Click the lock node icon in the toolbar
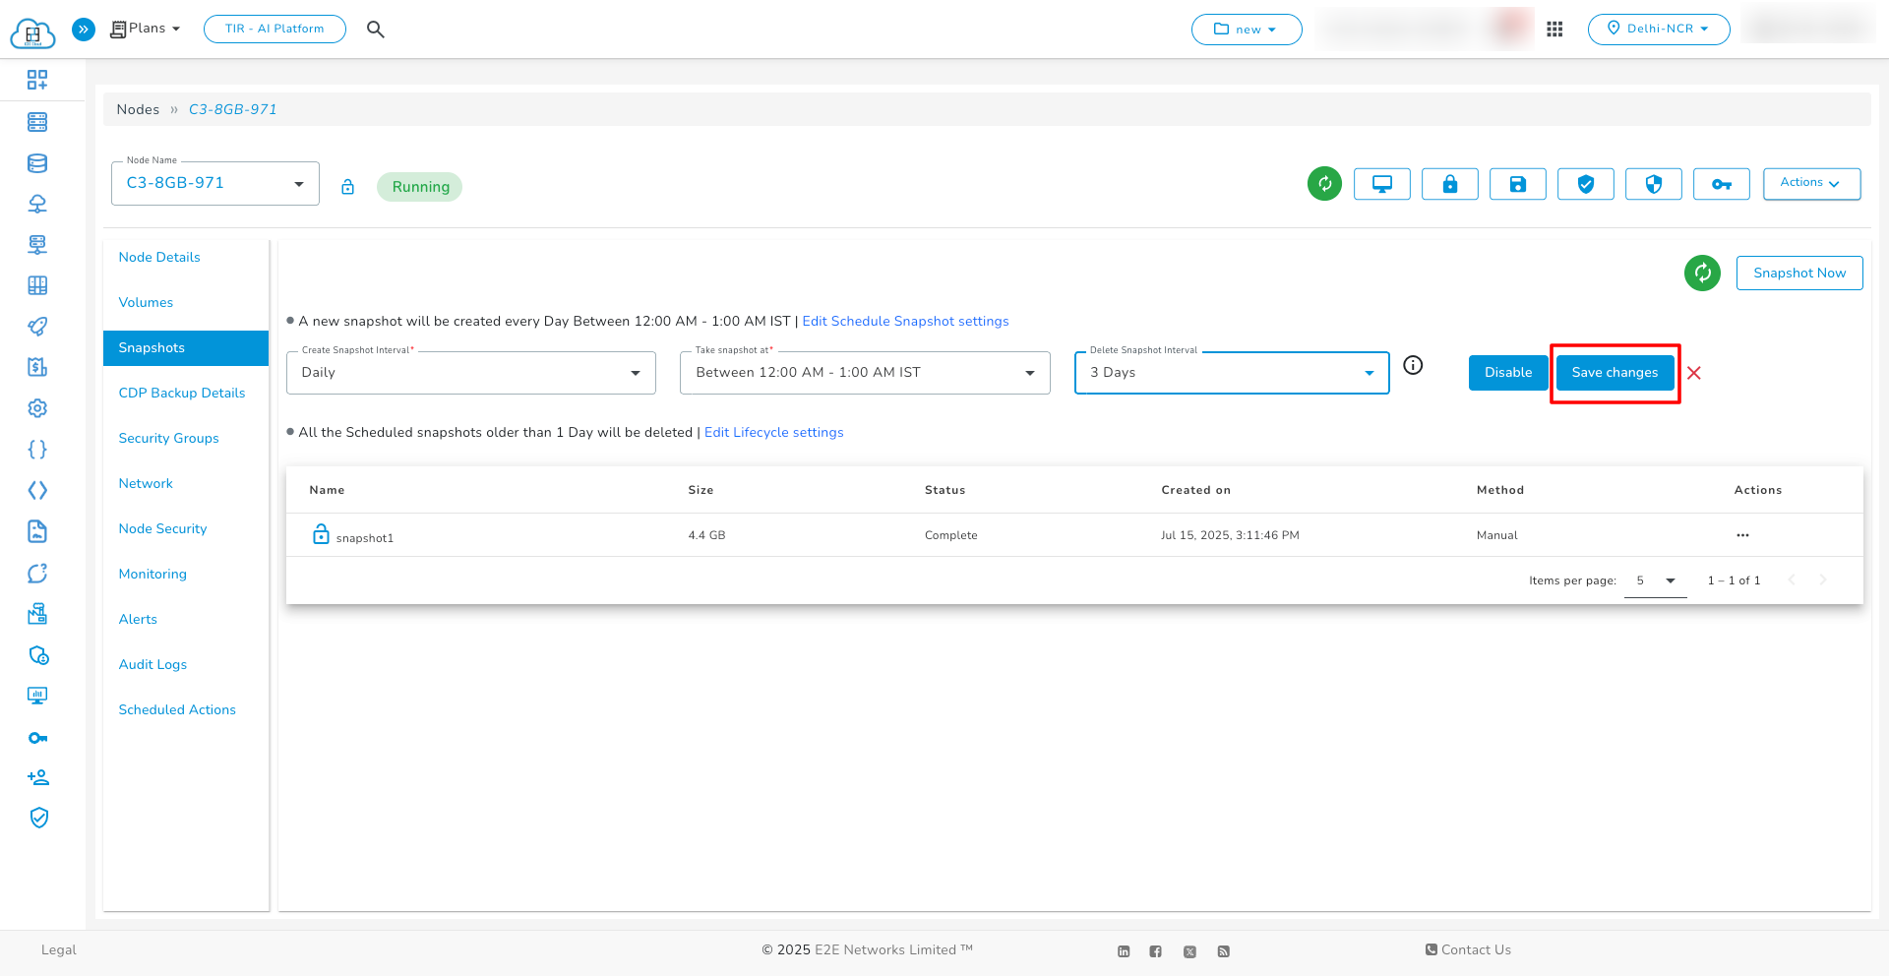The width and height of the screenshot is (1889, 976). point(1449,183)
